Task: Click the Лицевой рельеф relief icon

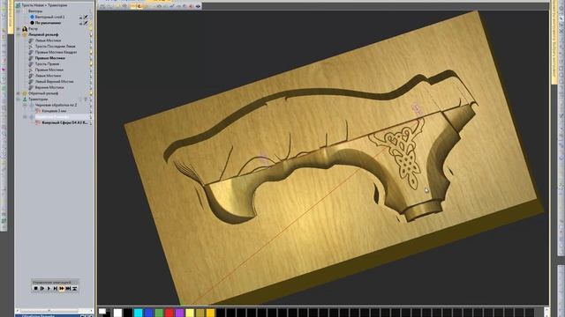Action: (25, 34)
